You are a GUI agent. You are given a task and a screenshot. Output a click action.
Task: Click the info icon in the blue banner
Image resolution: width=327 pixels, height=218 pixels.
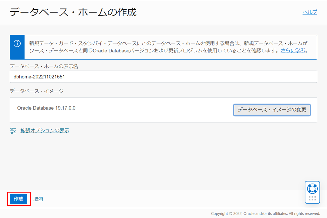tap(17, 43)
